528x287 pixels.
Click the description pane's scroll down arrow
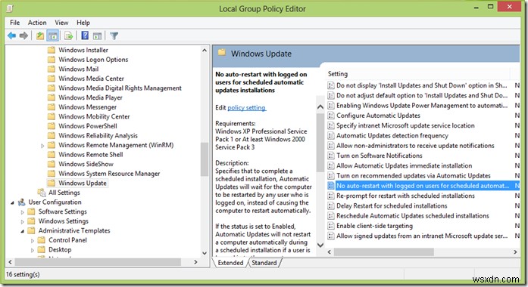[x=320, y=245]
